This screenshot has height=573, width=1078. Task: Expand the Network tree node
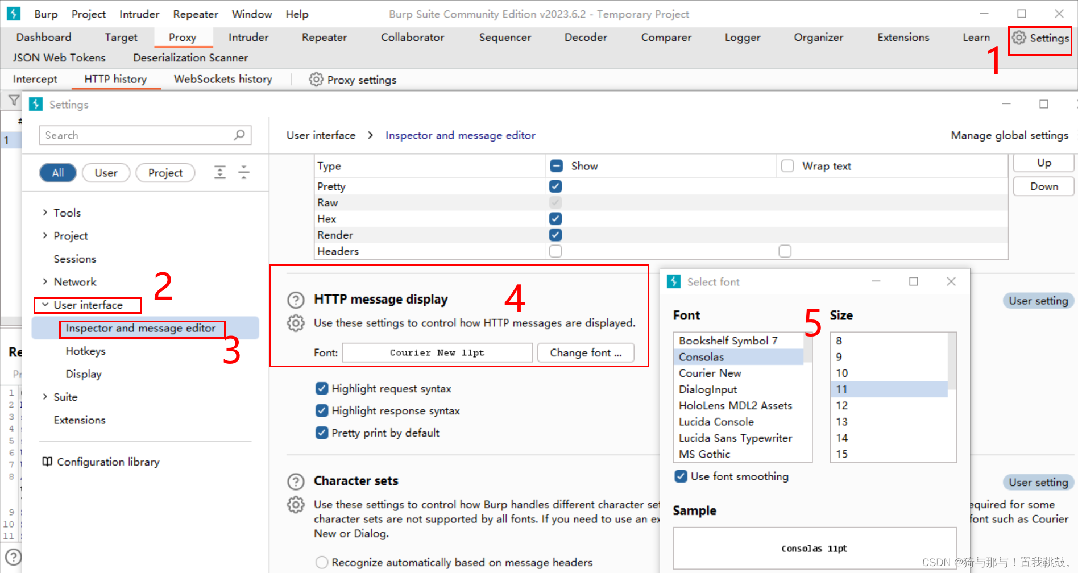pyautogui.click(x=45, y=281)
